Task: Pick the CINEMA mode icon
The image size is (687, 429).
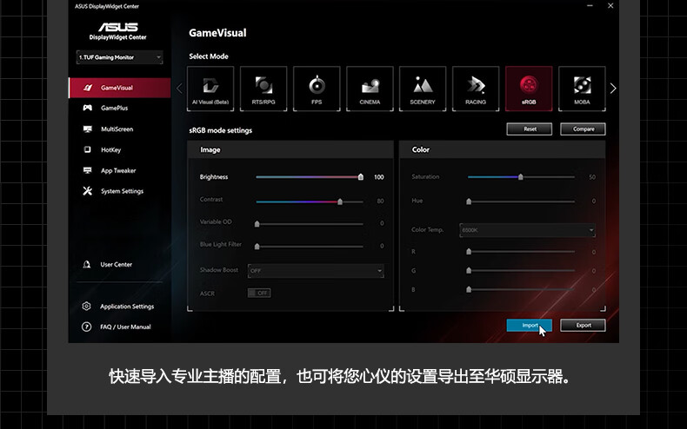Action: pos(370,89)
